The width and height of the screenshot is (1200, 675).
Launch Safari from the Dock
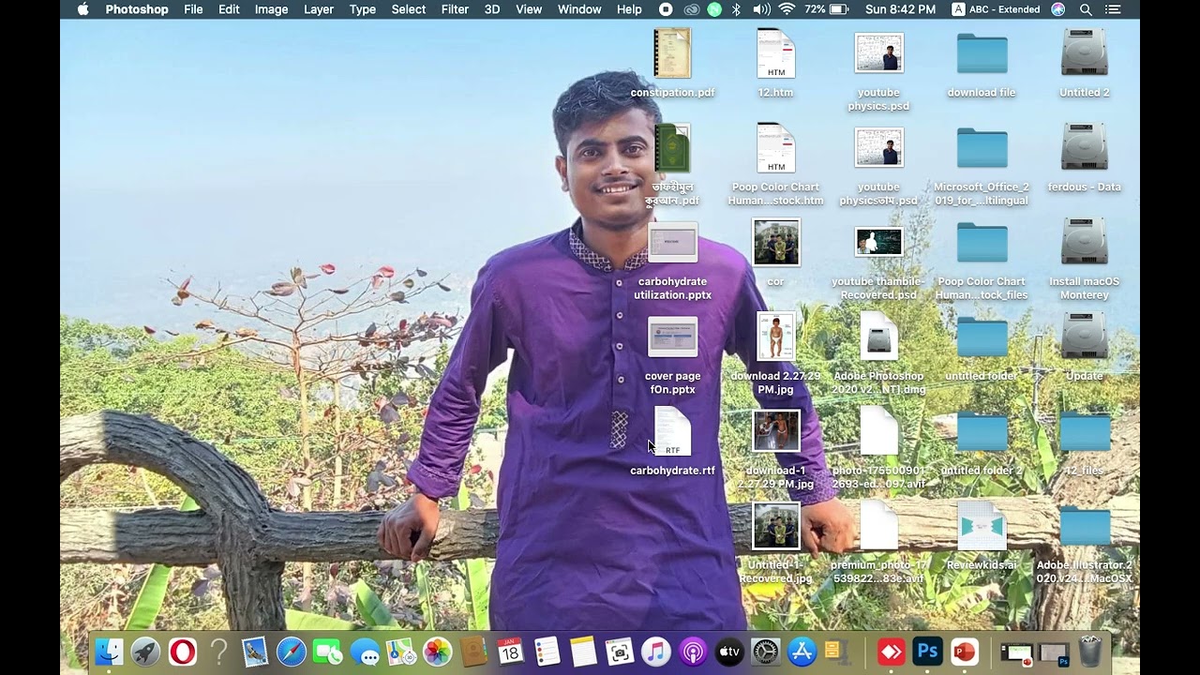292,652
